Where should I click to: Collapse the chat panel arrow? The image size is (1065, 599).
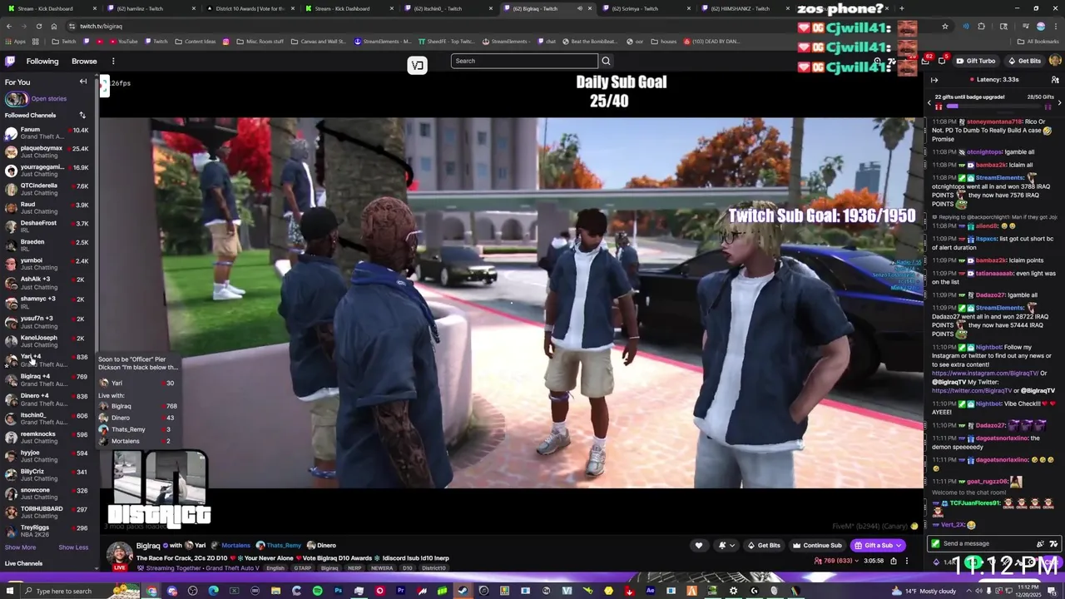click(934, 80)
